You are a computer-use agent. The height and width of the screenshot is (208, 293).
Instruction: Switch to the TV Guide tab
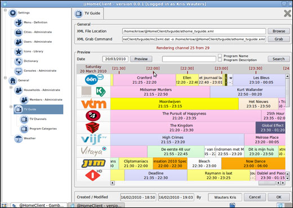88,13
